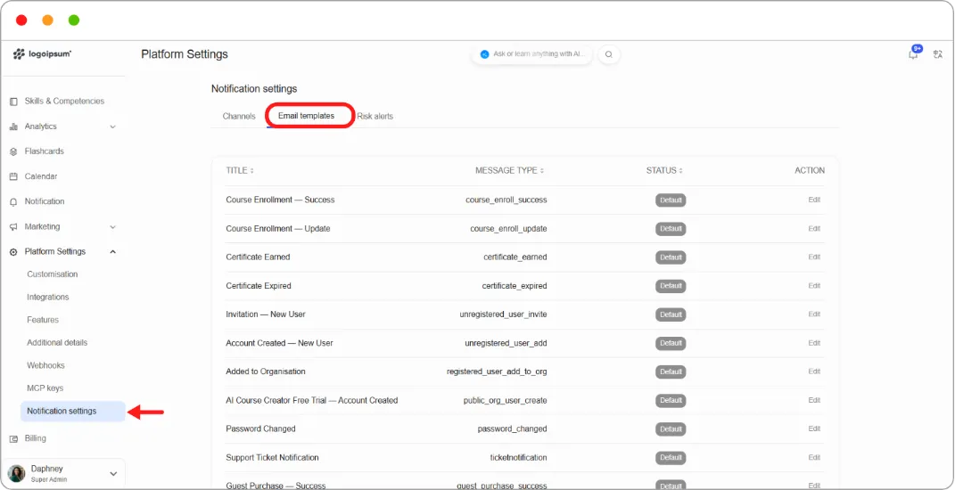Sort by the MESSAGE TYPE column
Viewport: 955px width, 490px height.
click(510, 170)
